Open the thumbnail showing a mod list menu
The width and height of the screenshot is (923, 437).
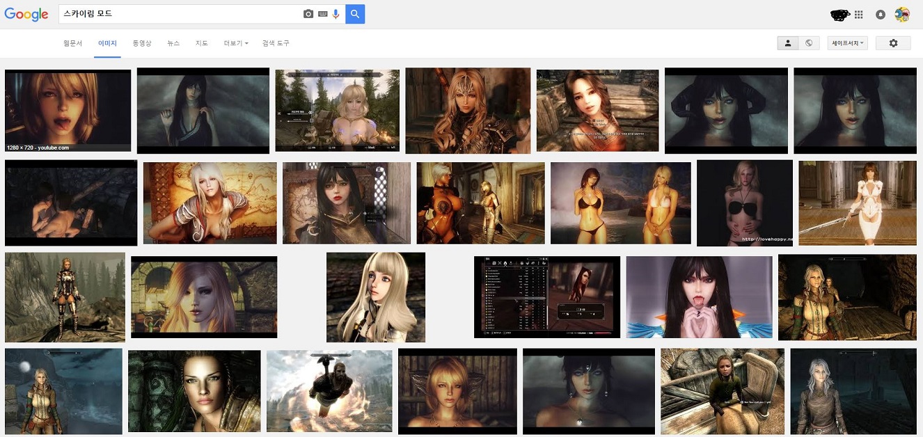point(547,297)
